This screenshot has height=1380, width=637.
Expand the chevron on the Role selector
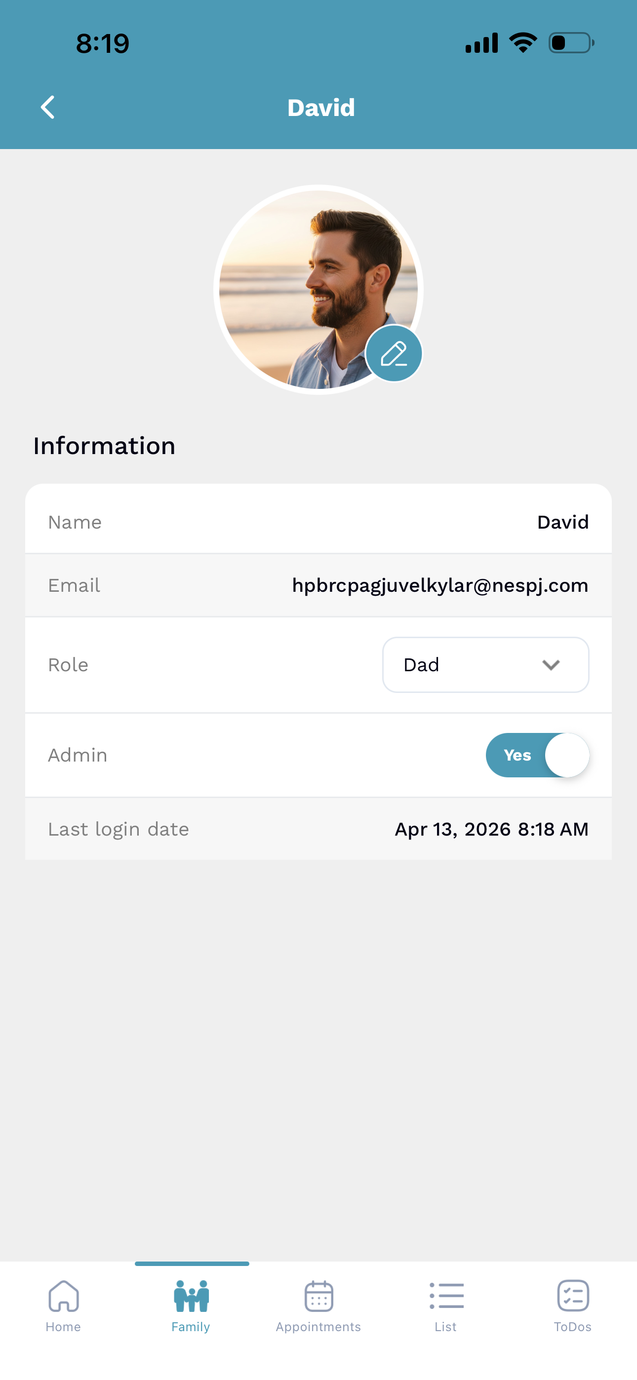(x=551, y=665)
